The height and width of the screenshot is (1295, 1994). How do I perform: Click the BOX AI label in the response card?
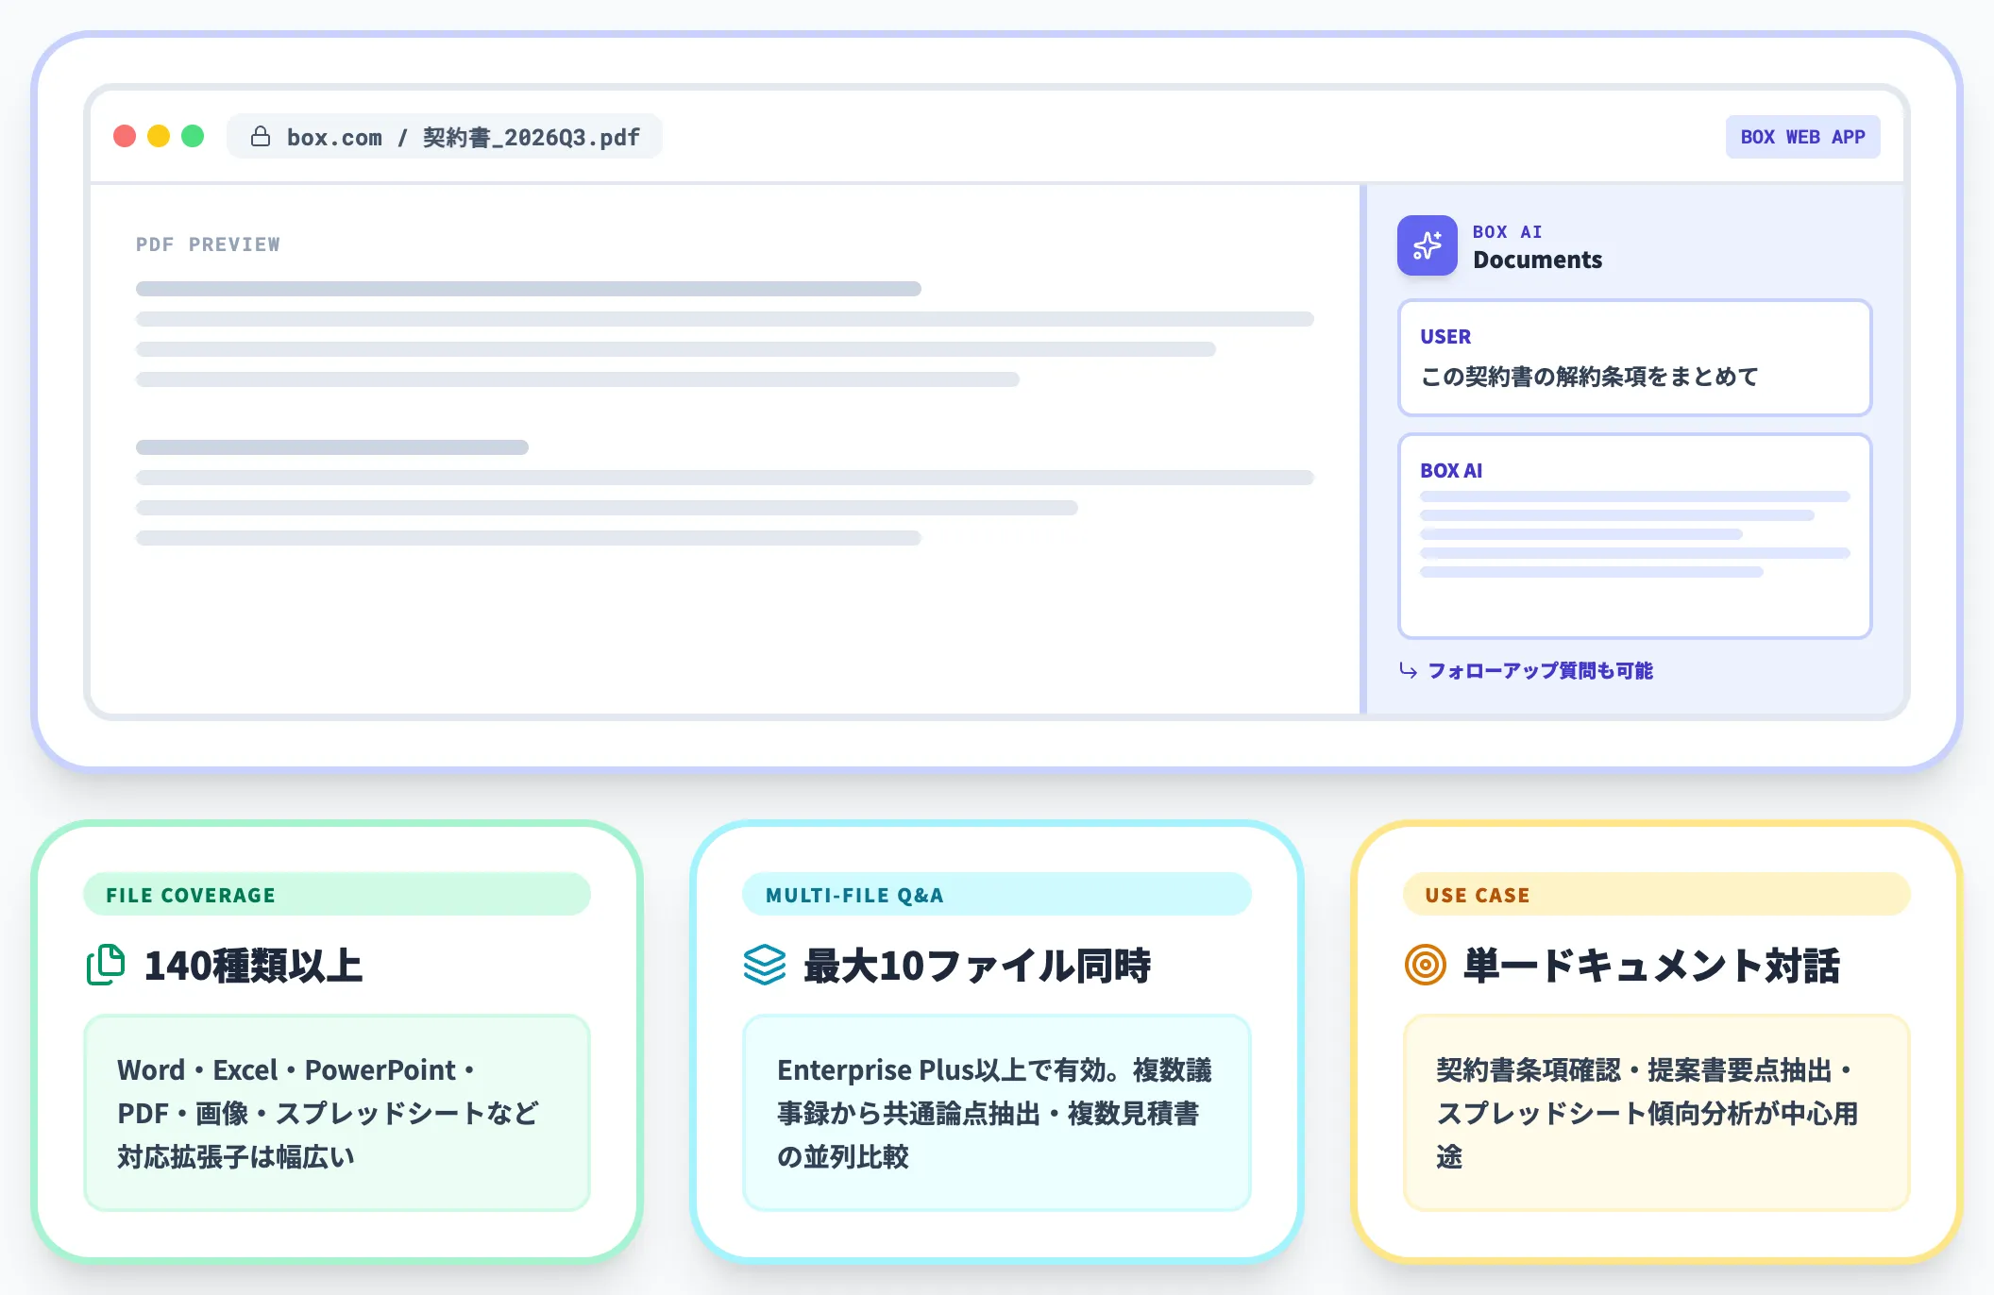pos(1451,470)
